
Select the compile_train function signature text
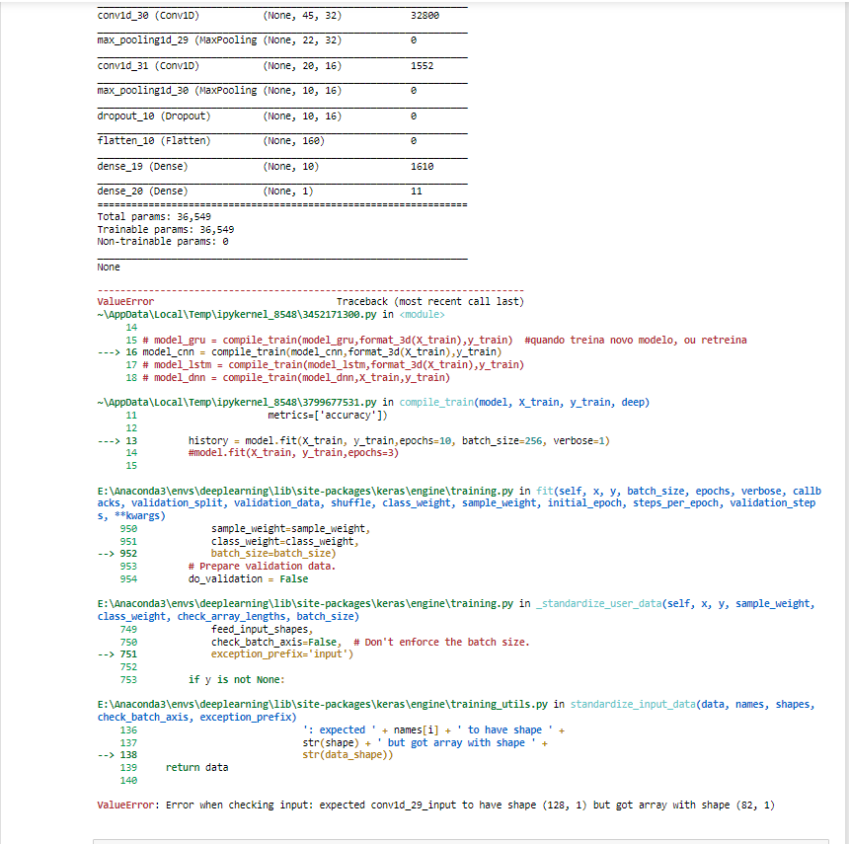(524, 403)
